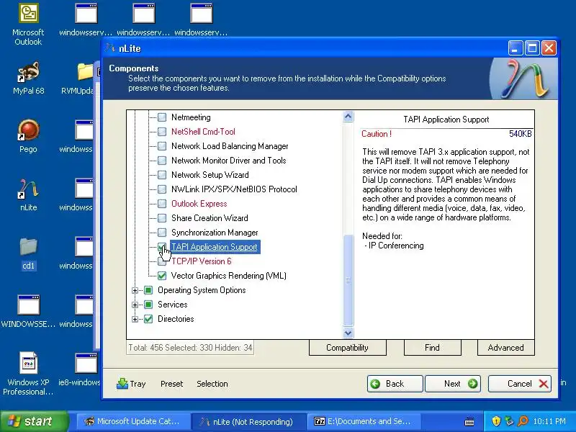The width and height of the screenshot is (576, 432).
Task: Check NWLink IPX/SPX/NetBIOS Protocol box
Action: click(x=162, y=189)
